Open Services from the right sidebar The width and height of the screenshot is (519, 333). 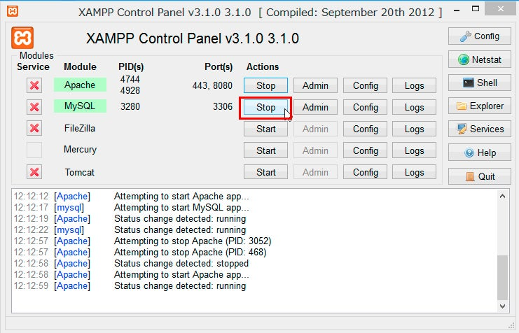coord(480,129)
